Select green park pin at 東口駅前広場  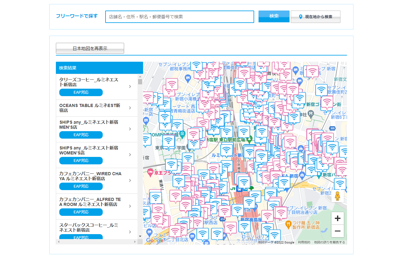pyautogui.click(x=249, y=140)
